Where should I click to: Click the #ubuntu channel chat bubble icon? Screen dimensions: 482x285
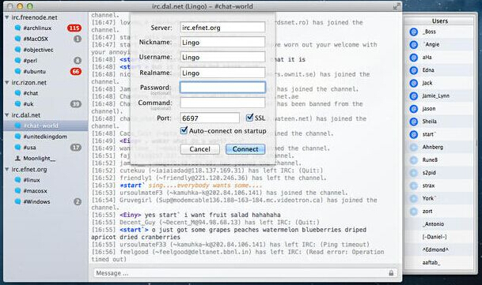17,72
